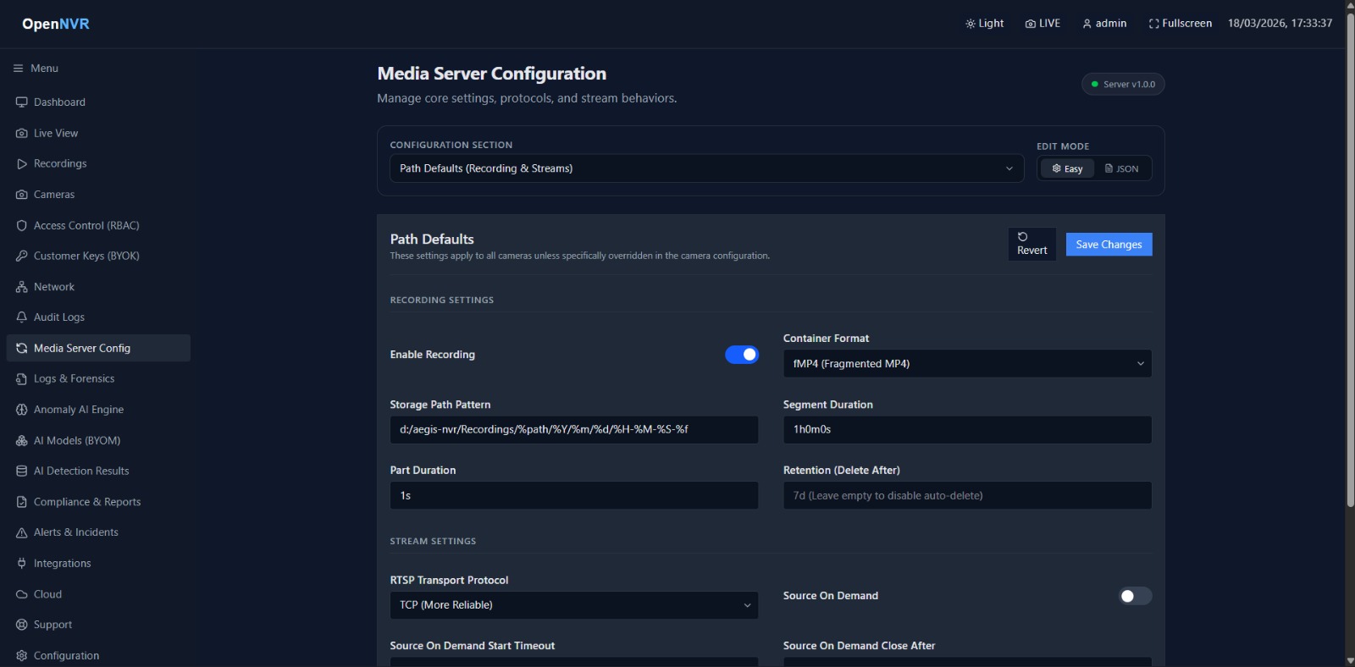Click the Recordings play icon
The image size is (1355, 667).
coord(22,164)
